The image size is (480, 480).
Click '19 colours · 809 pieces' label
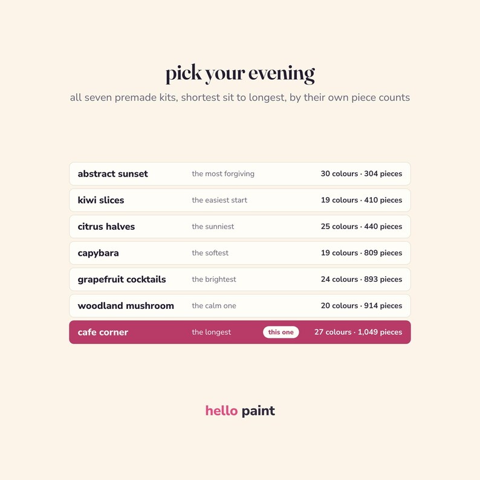(362, 253)
